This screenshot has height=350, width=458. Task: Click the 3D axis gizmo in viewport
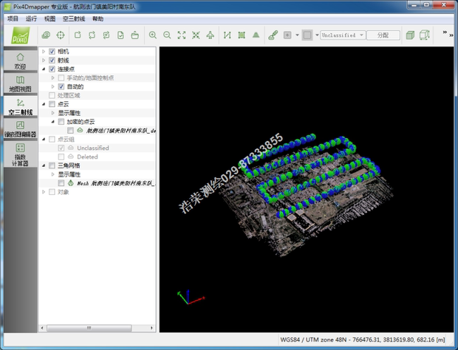(191, 297)
